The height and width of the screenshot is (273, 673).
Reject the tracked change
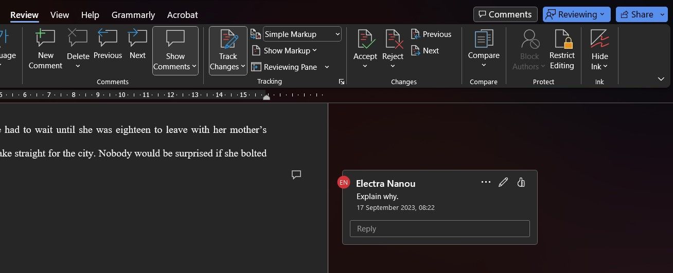[393, 40]
